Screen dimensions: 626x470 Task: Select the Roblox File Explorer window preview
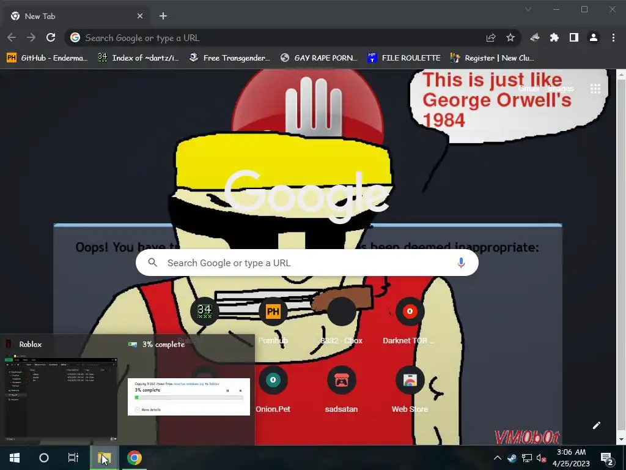[61, 400]
